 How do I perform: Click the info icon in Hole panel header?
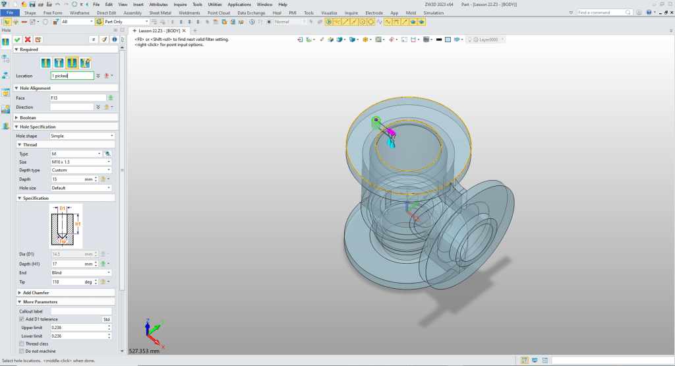pyautogui.click(x=114, y=40)
